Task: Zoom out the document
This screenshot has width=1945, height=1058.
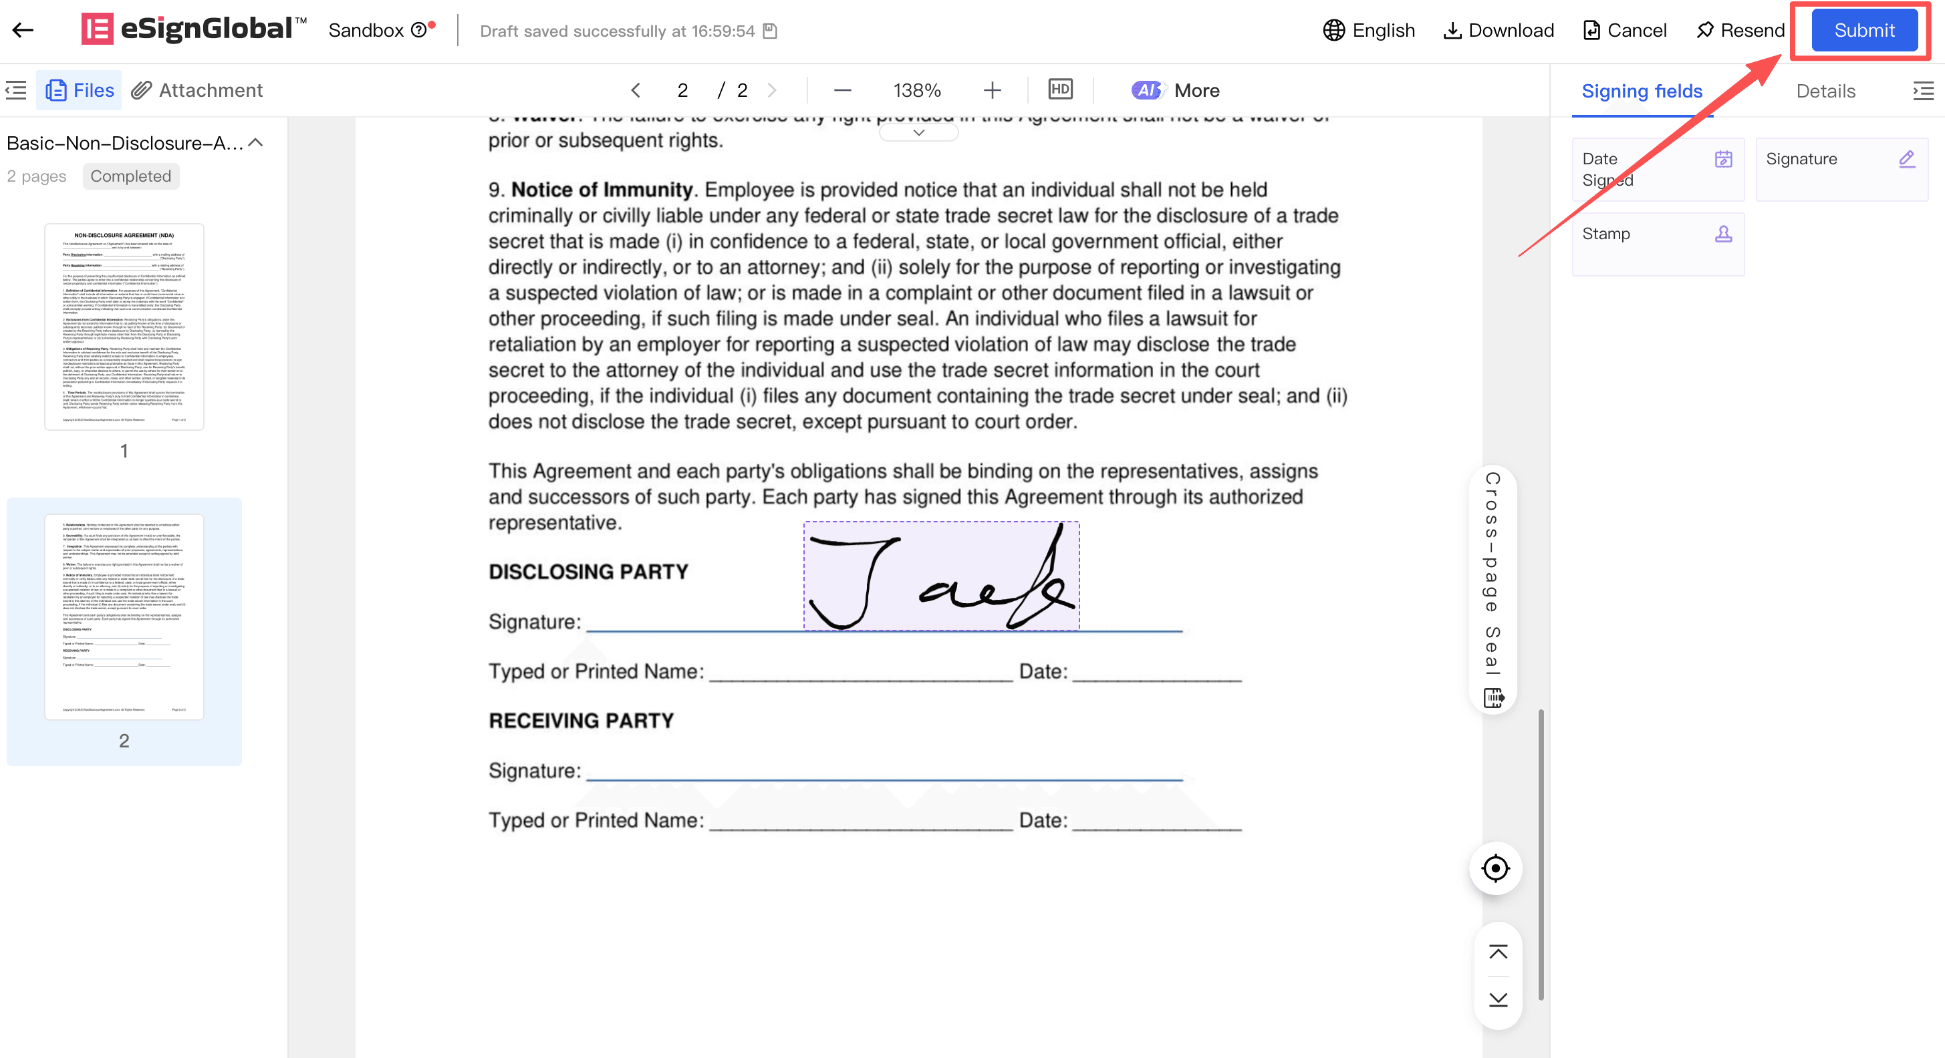Action: click(843, 91)
